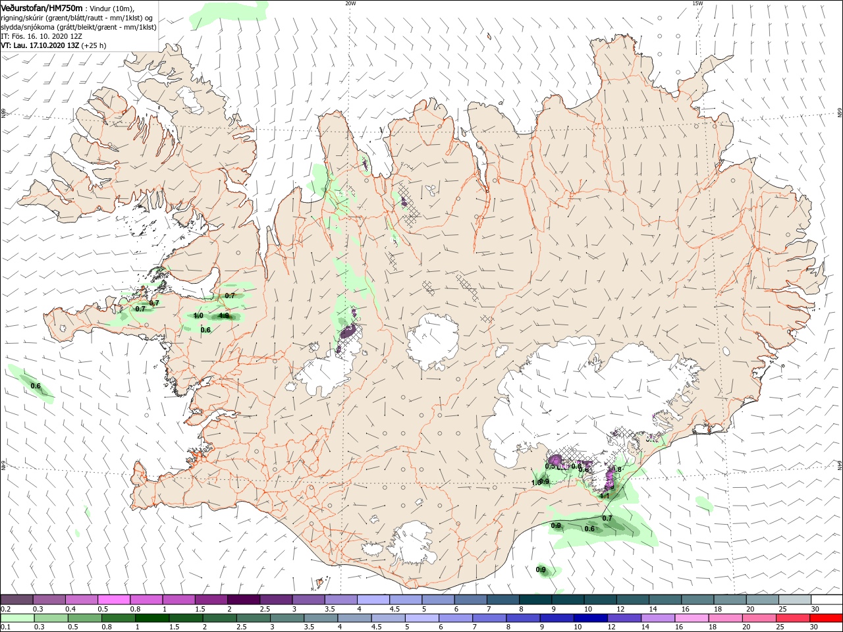The image size is (843, 632).
Task: Click the 0.1 label in the legend
Action: click(5, 627)
